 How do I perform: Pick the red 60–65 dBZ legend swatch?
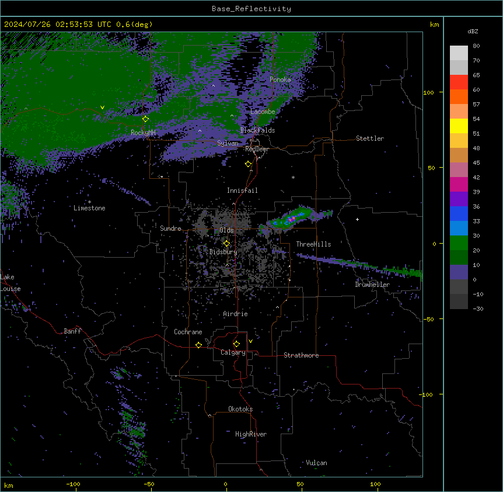click(x=459, y=82)
